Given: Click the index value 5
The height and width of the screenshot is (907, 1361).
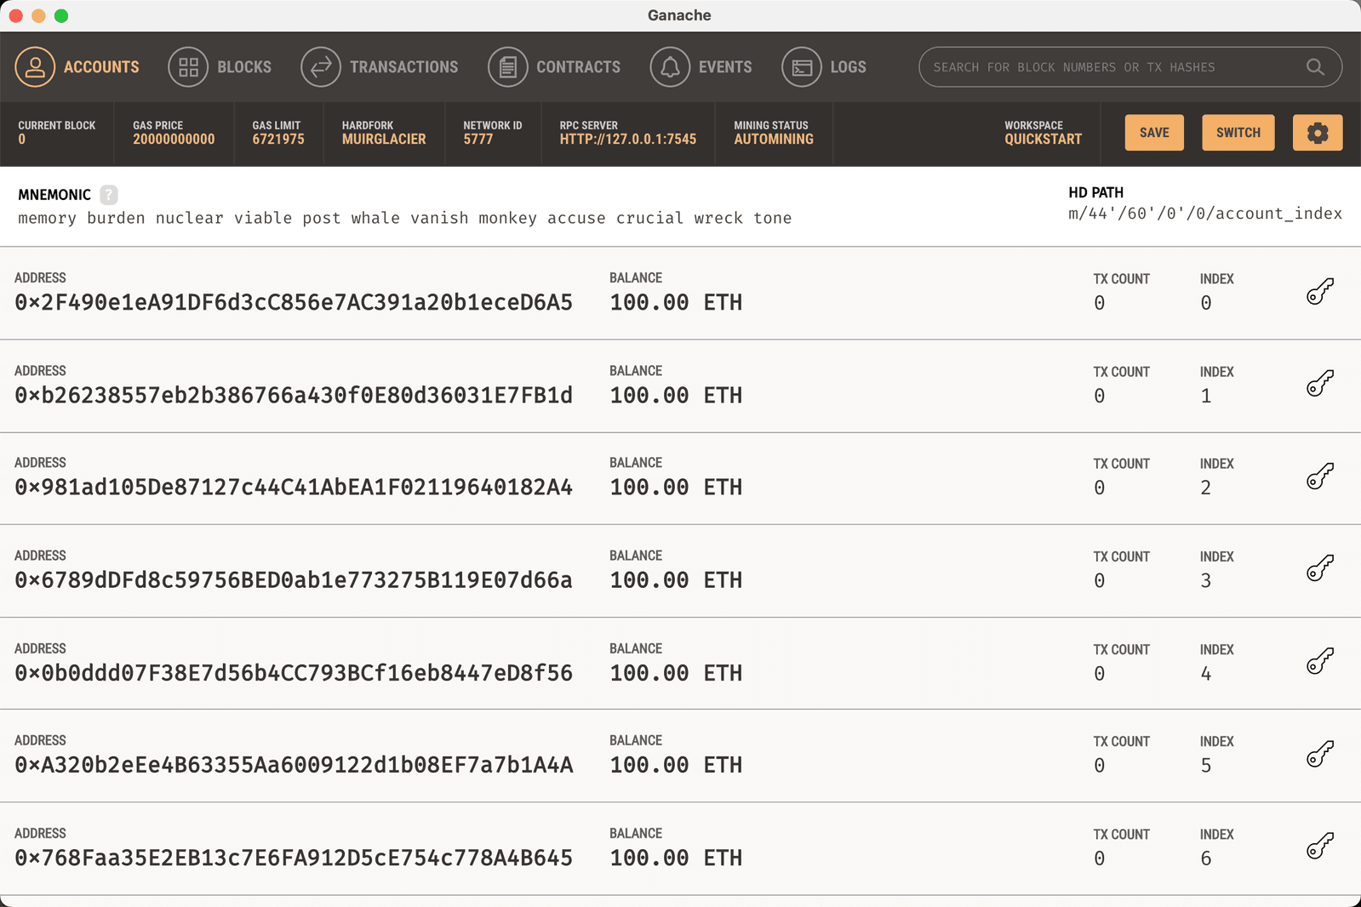Looking at the screenshot, I should [x=1206, y=766].
